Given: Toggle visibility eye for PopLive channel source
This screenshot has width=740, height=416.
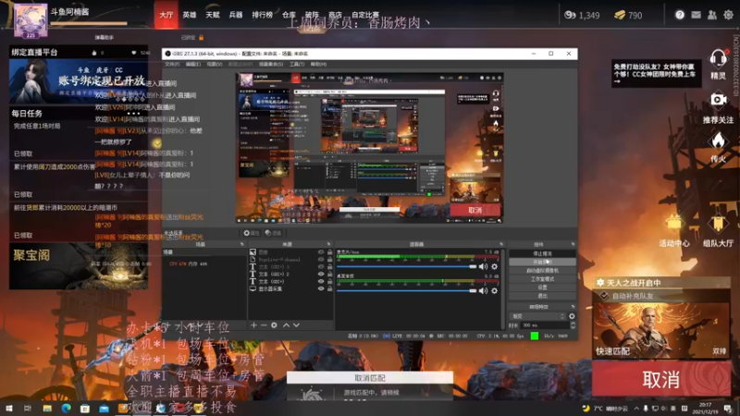Looking at the screenshot, I should (x=321, y=260).
